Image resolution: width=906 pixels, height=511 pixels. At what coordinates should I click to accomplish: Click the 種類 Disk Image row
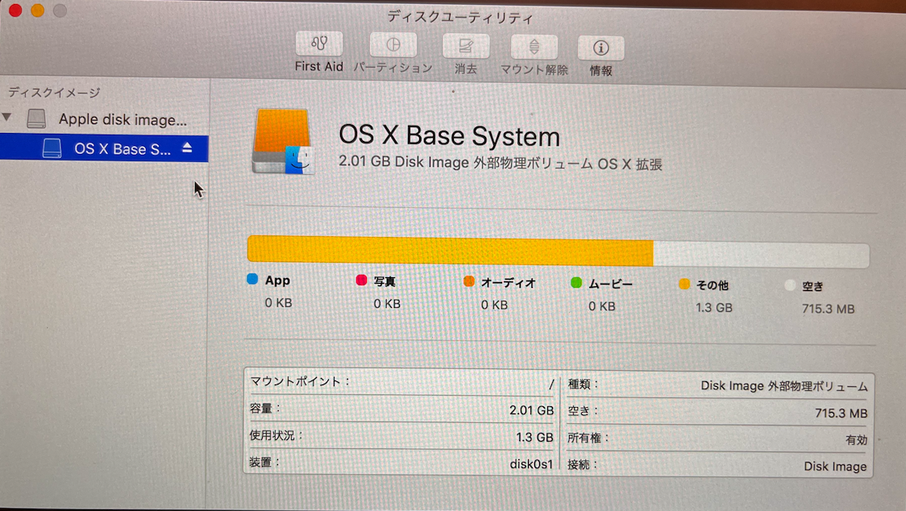coord(717,385)
